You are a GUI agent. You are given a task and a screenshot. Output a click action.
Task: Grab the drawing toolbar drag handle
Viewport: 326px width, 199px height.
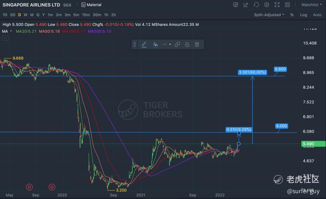(x=134, y=44)
